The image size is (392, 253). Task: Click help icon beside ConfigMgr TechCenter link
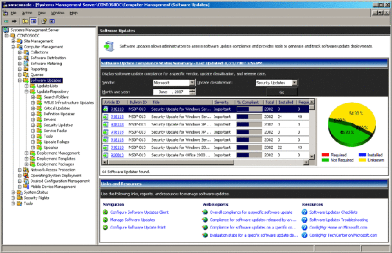[x=304, y=235]
